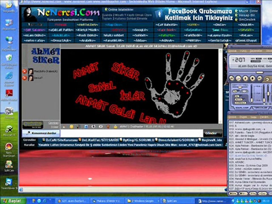This screenshot has height=204, width=272.
Task: Click Next track in media player
Action: (259, 78)
